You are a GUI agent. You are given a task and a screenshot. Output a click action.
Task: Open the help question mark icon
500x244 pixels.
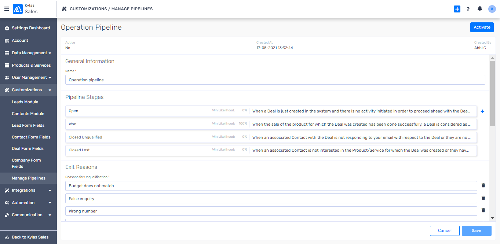pos(468,9)
